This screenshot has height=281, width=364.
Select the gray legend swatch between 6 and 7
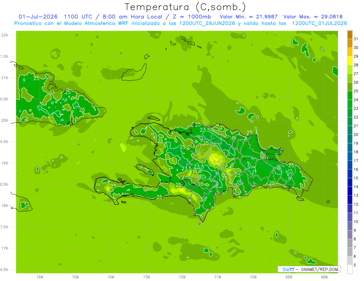coord(350,252)
